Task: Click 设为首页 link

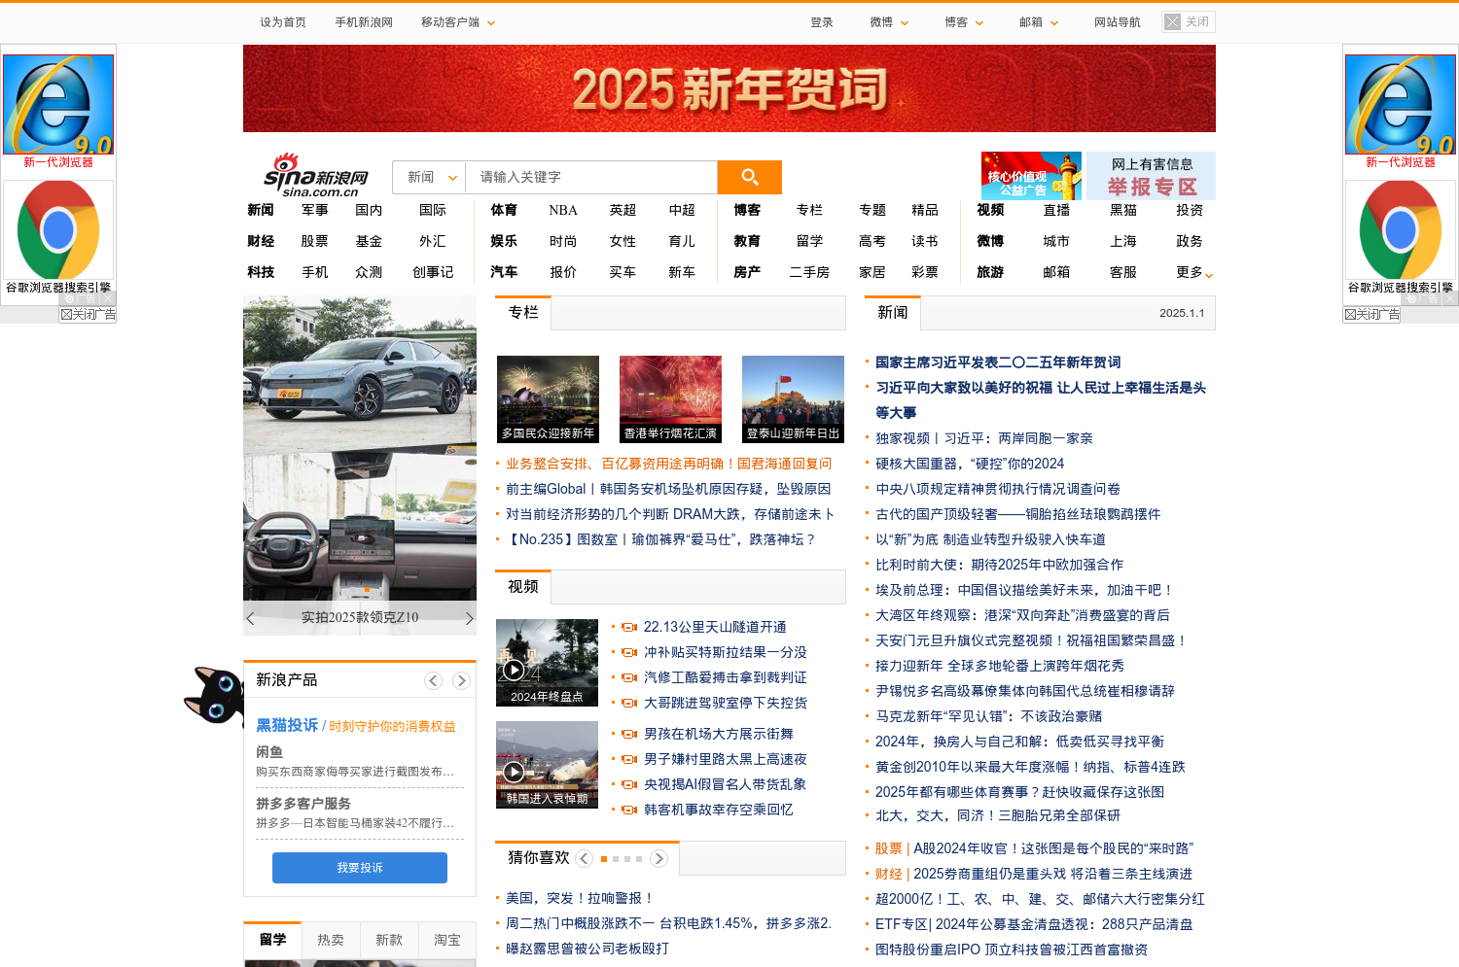Action: (x=283, y=22)
